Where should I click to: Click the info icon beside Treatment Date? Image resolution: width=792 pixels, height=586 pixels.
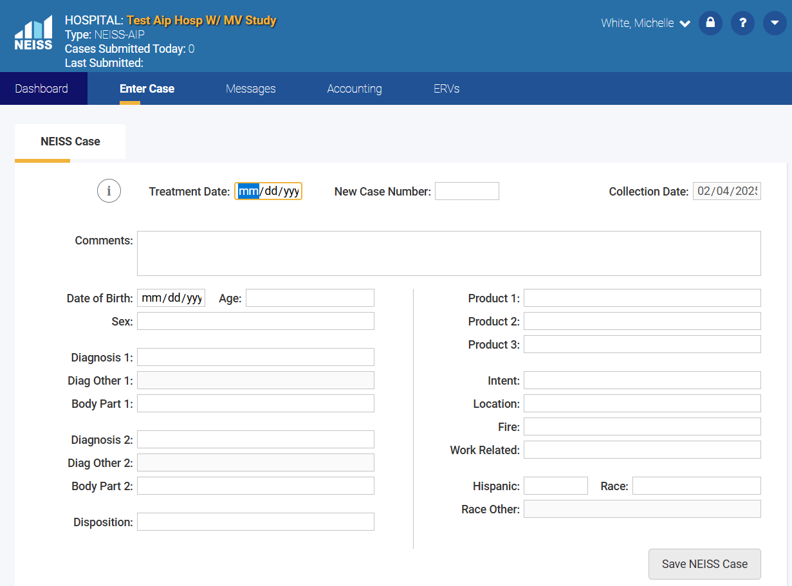point(109,191)
